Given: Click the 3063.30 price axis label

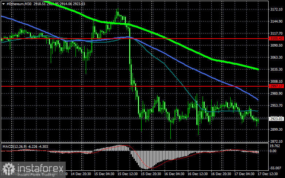Looking at the screenshot, I should coord(276,57).
